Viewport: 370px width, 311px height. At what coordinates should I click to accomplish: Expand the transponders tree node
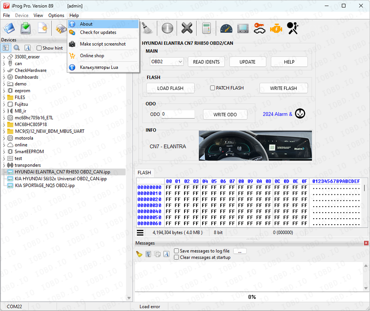pos(4,165)
